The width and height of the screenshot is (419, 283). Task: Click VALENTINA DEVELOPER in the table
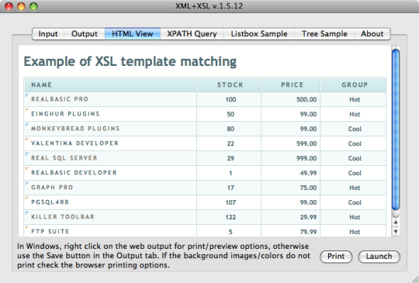pyautogui.click(x=74, y=143)
